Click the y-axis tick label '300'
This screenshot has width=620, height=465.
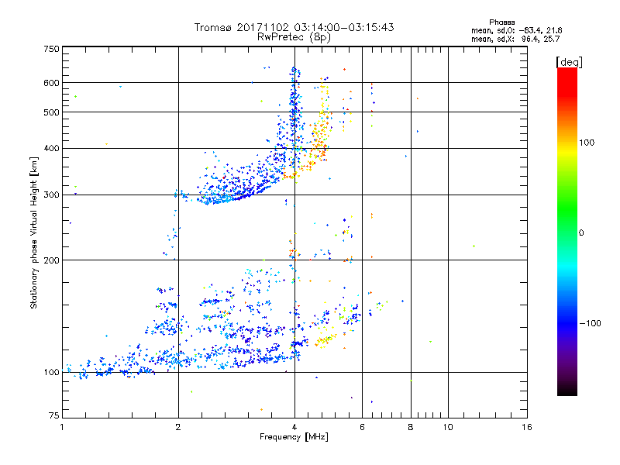tap(52, 195)
